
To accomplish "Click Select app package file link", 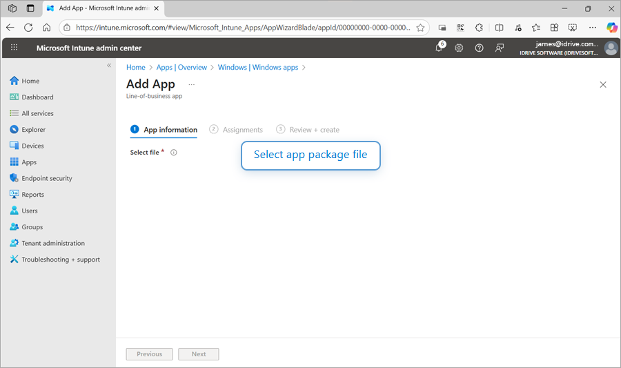I will point(310,155).
